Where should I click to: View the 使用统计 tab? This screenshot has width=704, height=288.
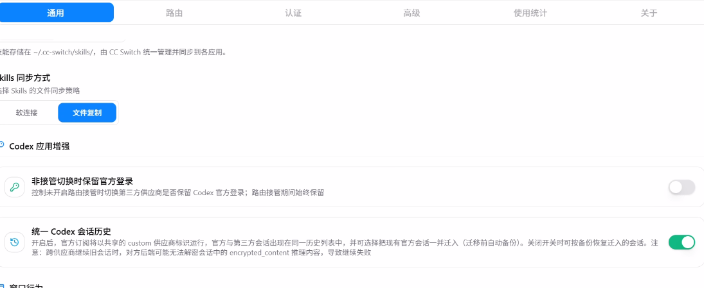[x=530, y=13]
